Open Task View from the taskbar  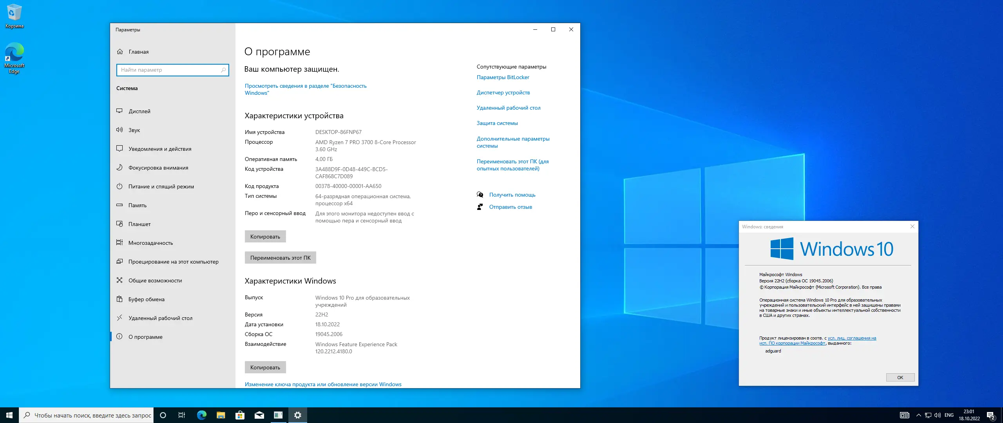pyautogui.click(x=181, y=415)
